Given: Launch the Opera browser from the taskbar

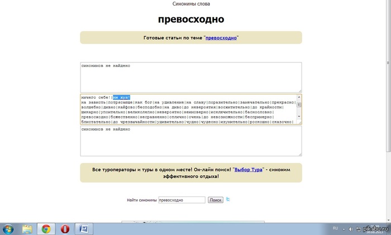Looking at the screenshot, I should click(65, 229).
